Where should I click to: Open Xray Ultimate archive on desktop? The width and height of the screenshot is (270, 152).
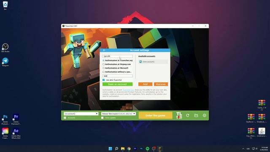(251, 133)
